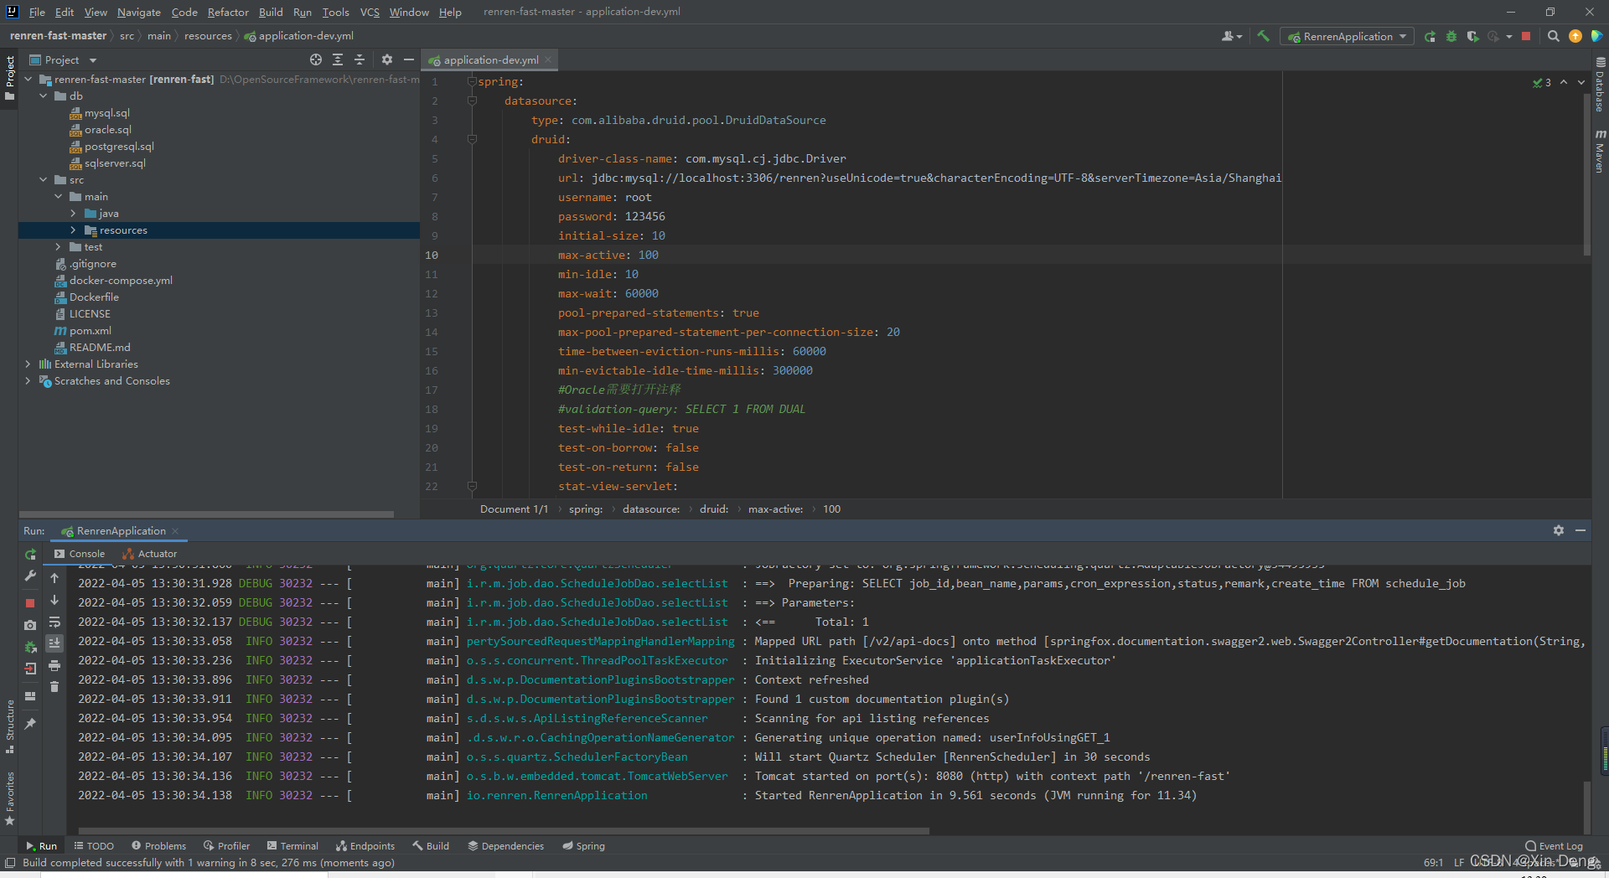
Task: Select pom.xml in the project tree
Action: click(90, 331)
